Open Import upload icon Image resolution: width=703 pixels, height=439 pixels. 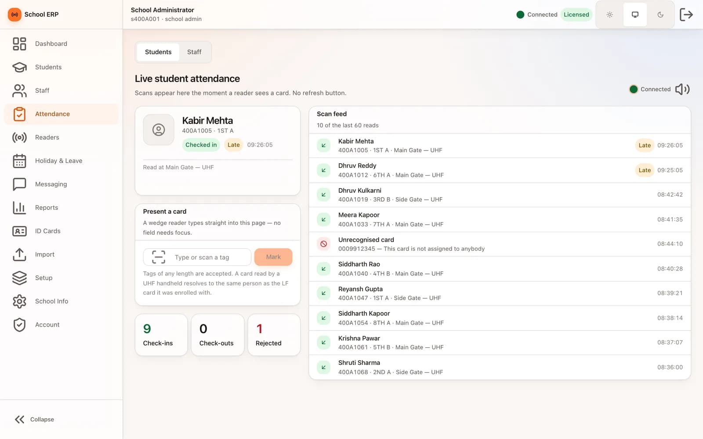[19, 255]
